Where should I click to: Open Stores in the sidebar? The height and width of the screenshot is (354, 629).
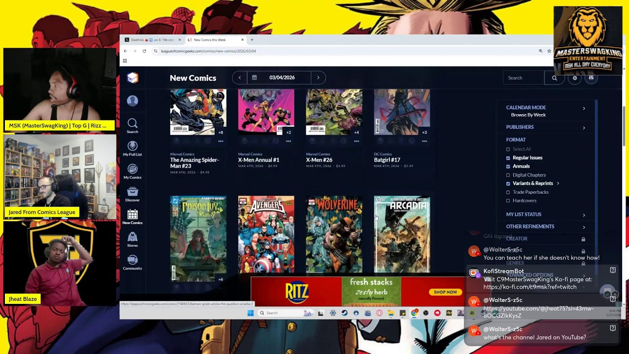[133, 239]
